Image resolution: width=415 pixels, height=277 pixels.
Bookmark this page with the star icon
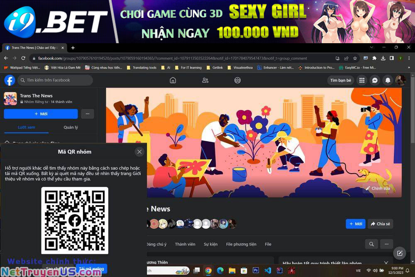pyautogui.click(x=355, y=59)
